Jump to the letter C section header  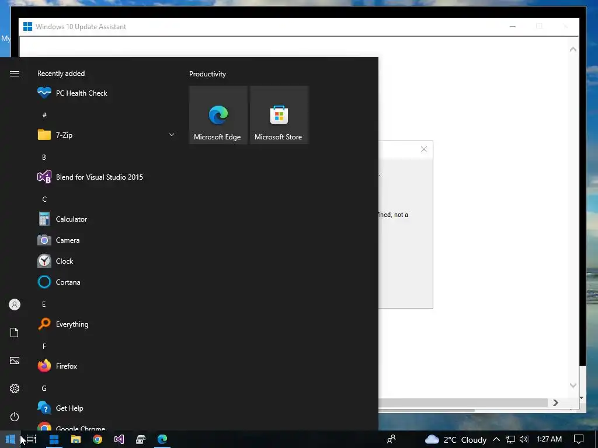pos(44,199)
